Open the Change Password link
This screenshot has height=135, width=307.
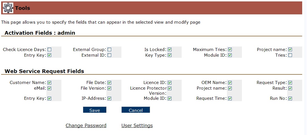[86, 125]
